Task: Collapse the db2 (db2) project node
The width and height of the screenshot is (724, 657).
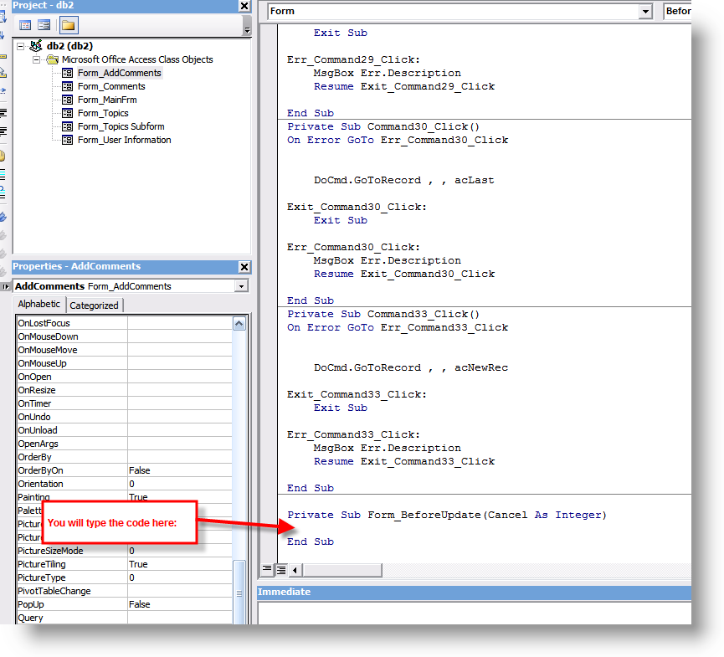Action: coord(20,46)
